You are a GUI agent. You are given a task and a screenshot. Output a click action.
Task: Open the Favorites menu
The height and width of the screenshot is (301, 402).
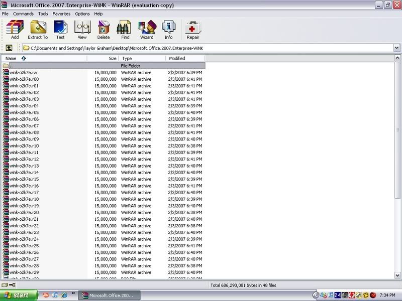click(61, 14)
